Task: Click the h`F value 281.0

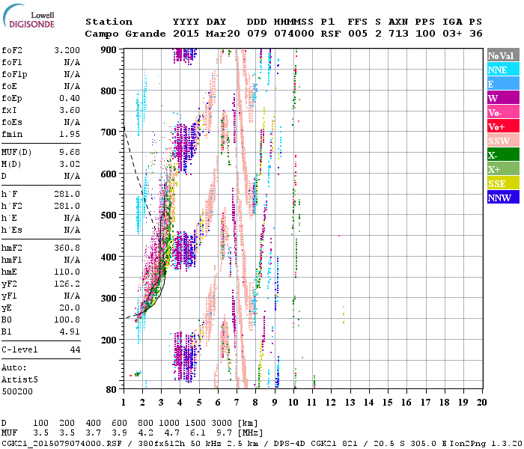Action: (67, 194)
